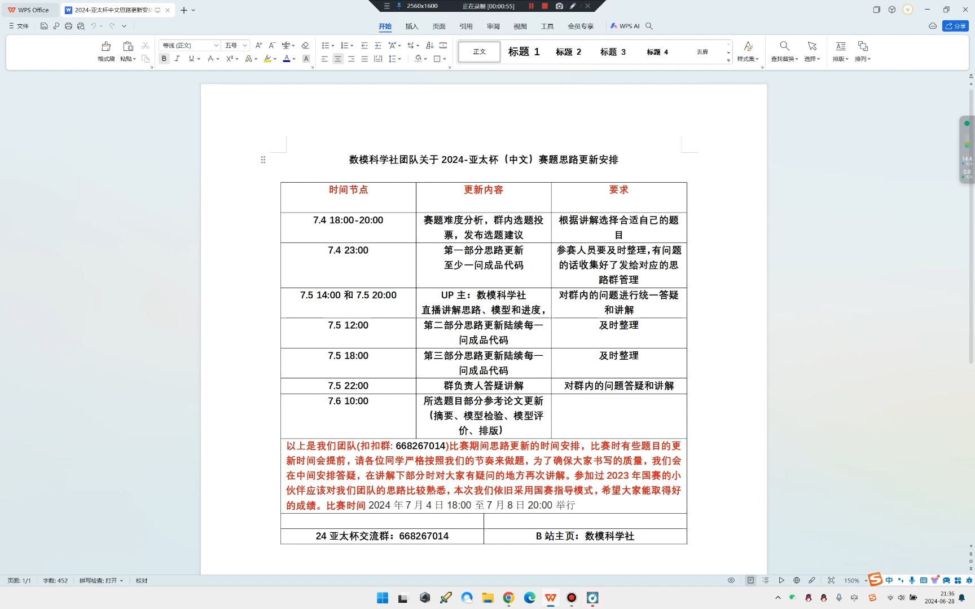
Task: Decrease font size with A- icon
Action: point(272,45)
